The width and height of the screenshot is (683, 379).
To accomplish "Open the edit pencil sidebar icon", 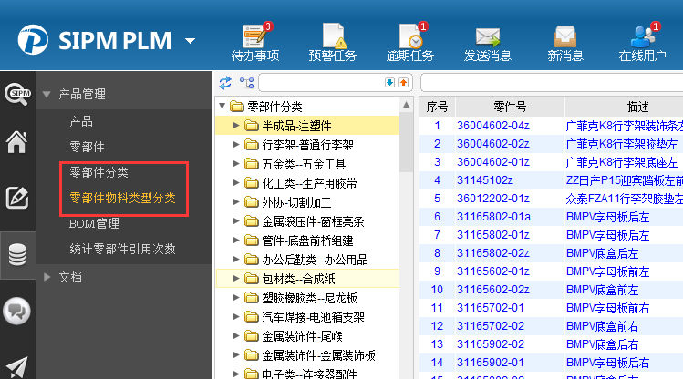I will [x=17, y=198].
